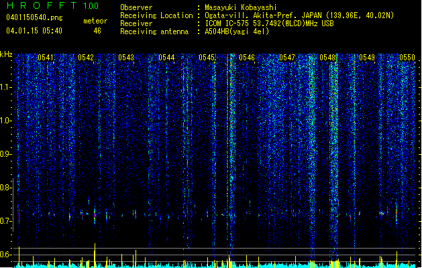The image size is (422, 268).
Task: Click the ICOM IC-575 receiver details
Action: click(270, 23)
